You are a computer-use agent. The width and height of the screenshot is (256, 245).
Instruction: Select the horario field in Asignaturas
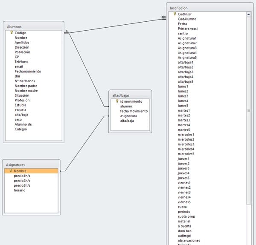point(20,190)
